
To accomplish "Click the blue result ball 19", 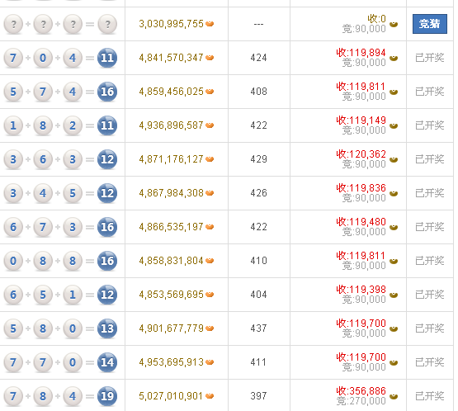I will point(107,396).
